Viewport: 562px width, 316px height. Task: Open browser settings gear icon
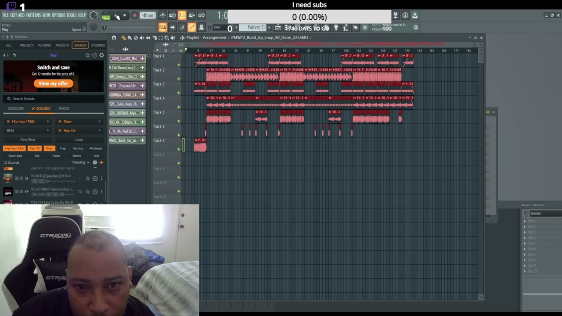pos(101,55)
